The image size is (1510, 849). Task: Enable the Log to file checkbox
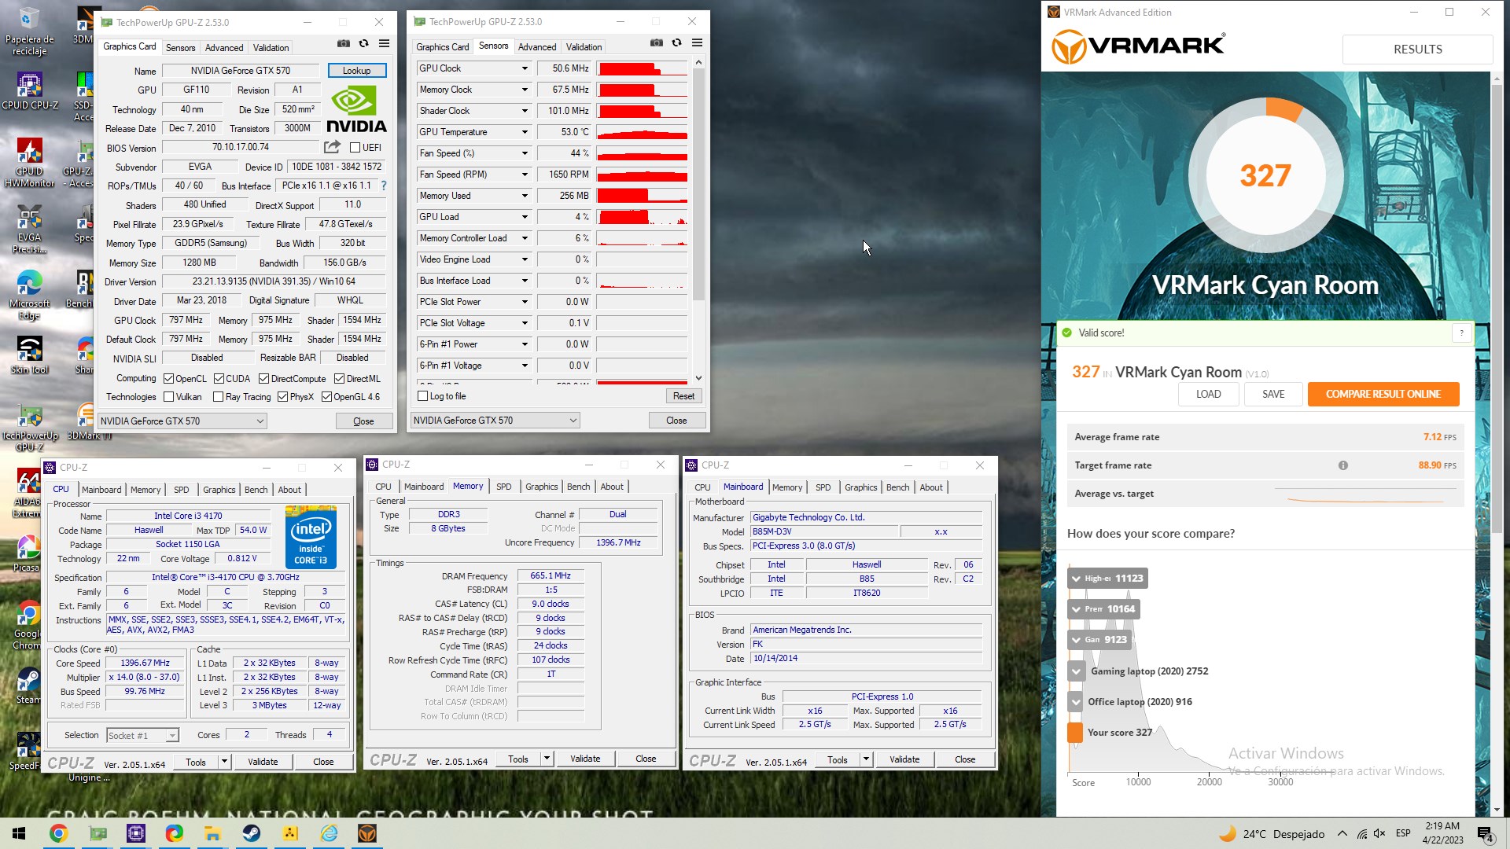pyautogui.click(x=423, y=396)
